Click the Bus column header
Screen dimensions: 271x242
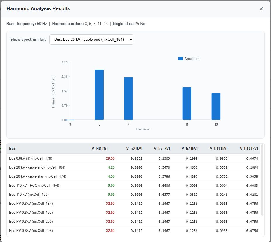[13, 149]
